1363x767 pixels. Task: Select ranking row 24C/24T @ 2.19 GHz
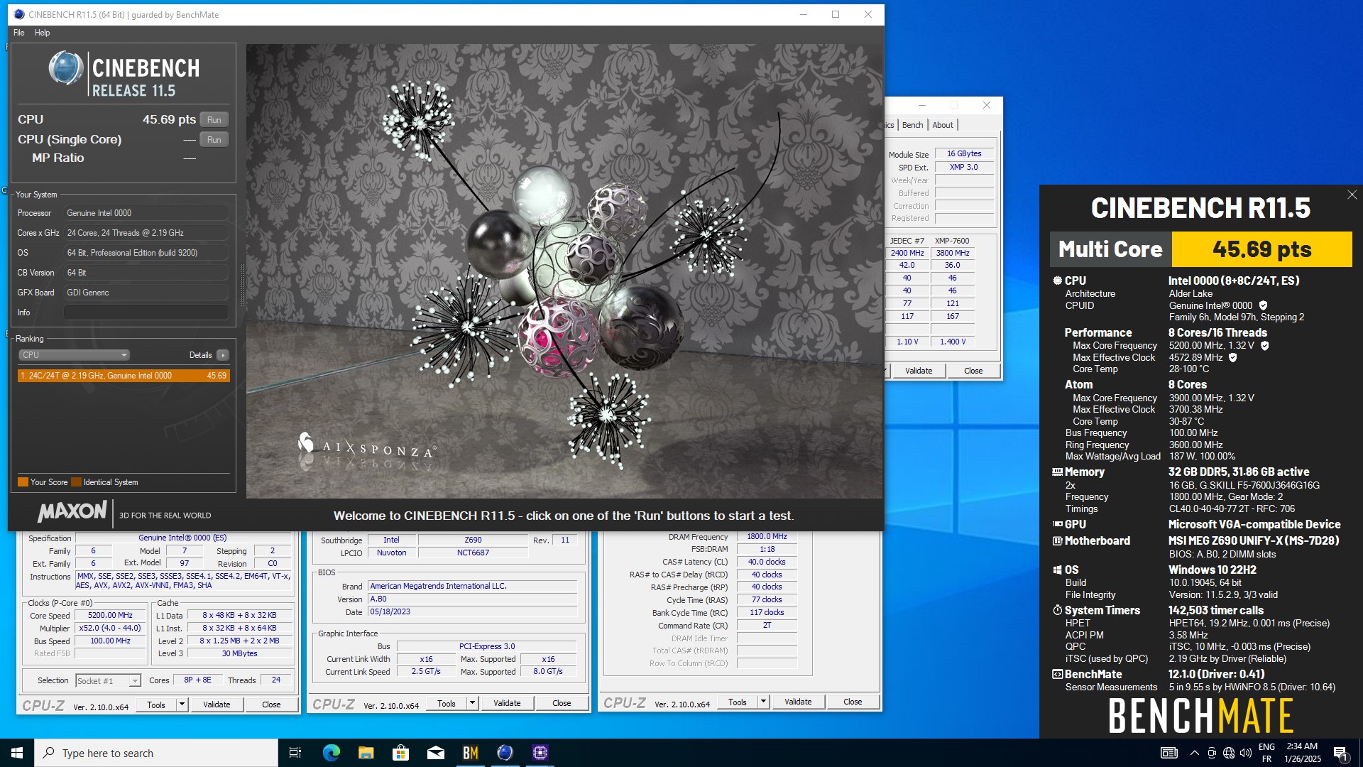pos(124,376)
